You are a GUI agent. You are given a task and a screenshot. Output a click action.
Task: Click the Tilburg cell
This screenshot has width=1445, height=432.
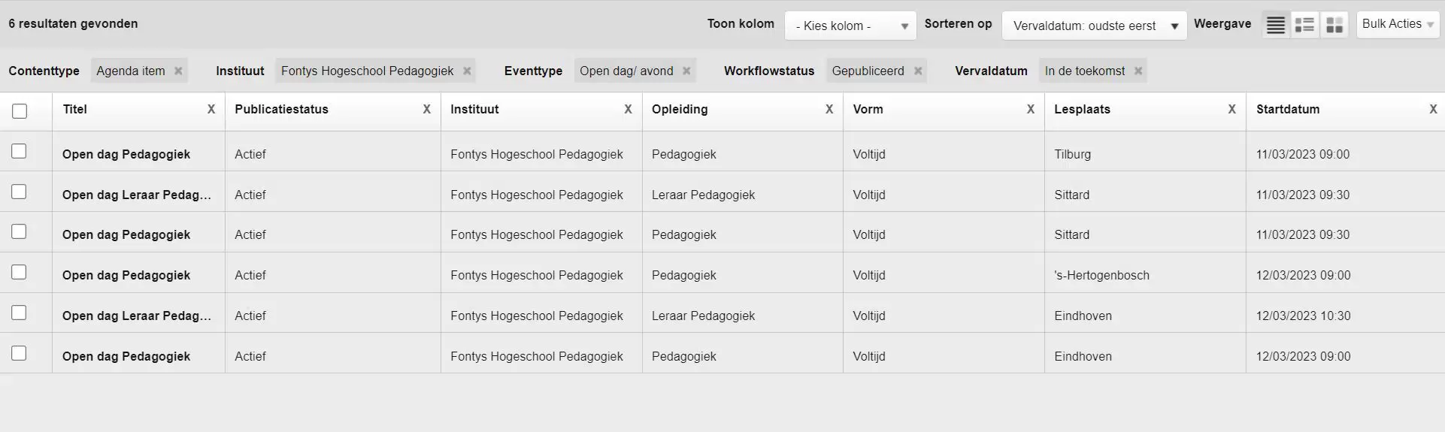coord(1072,154)
